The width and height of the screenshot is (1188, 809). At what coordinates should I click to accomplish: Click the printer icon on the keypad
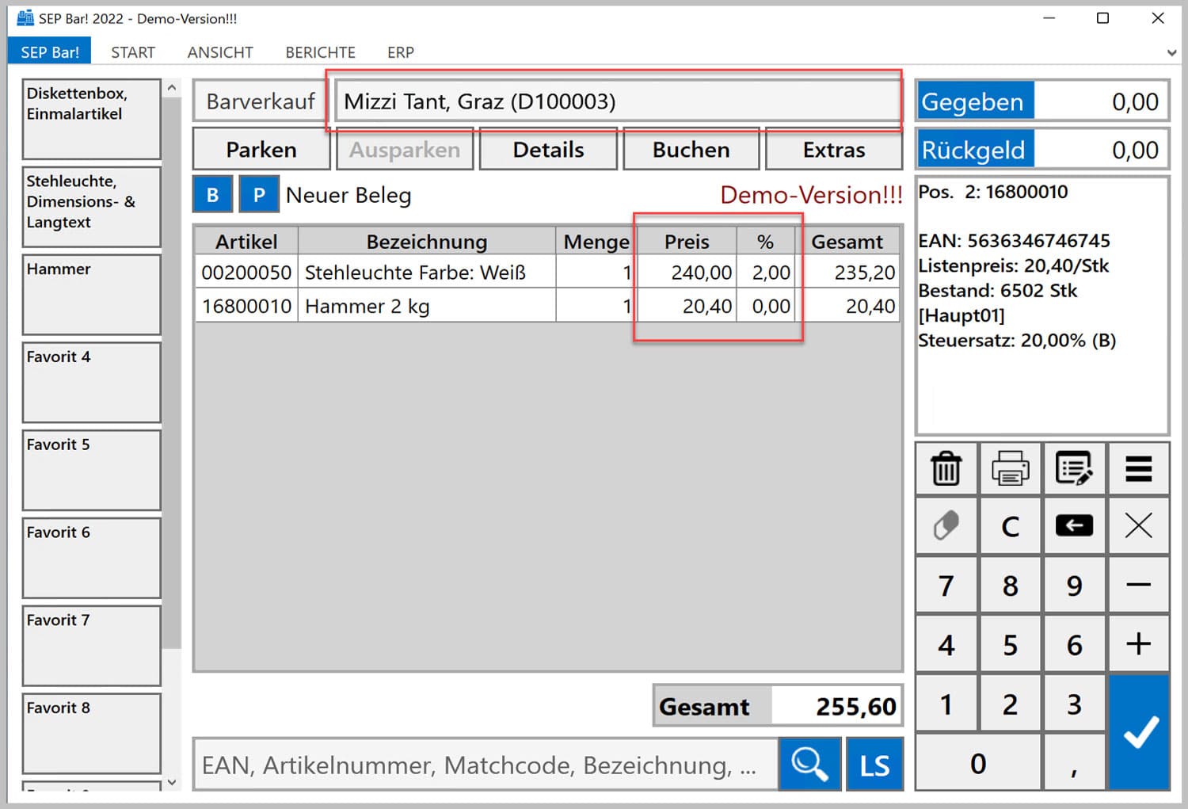pyautogui.click(x=1011, y=468)
